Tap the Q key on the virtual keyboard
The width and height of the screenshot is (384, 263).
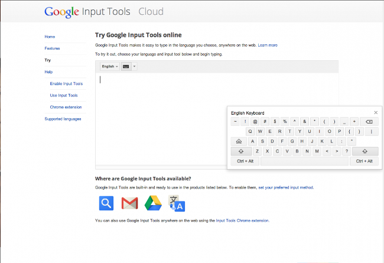tap(250, 132)
